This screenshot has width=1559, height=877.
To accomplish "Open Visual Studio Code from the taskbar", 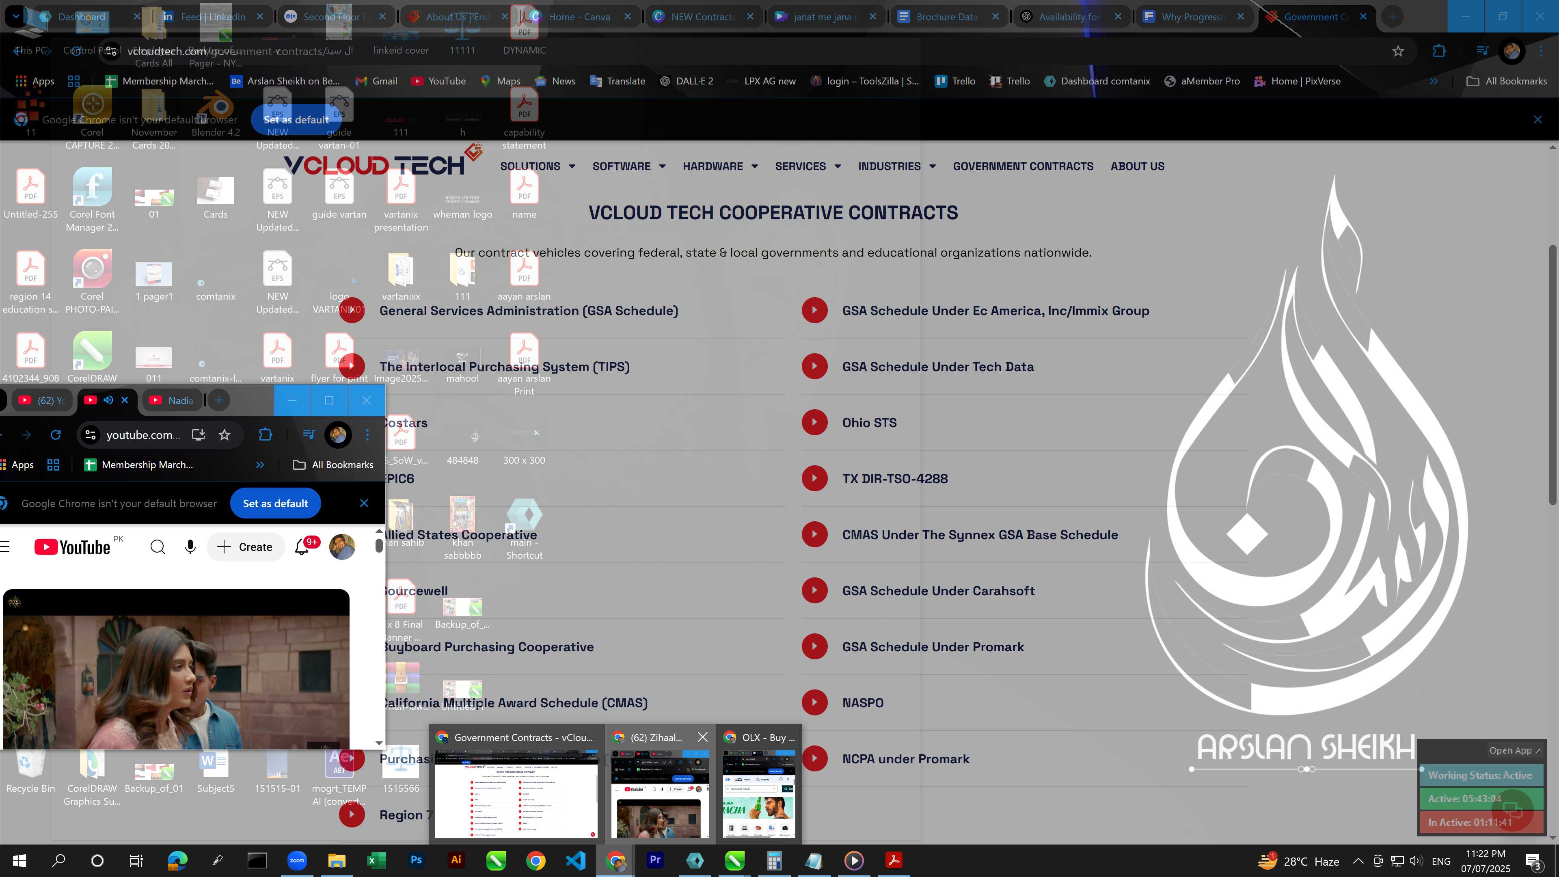I will pos(576,861).
